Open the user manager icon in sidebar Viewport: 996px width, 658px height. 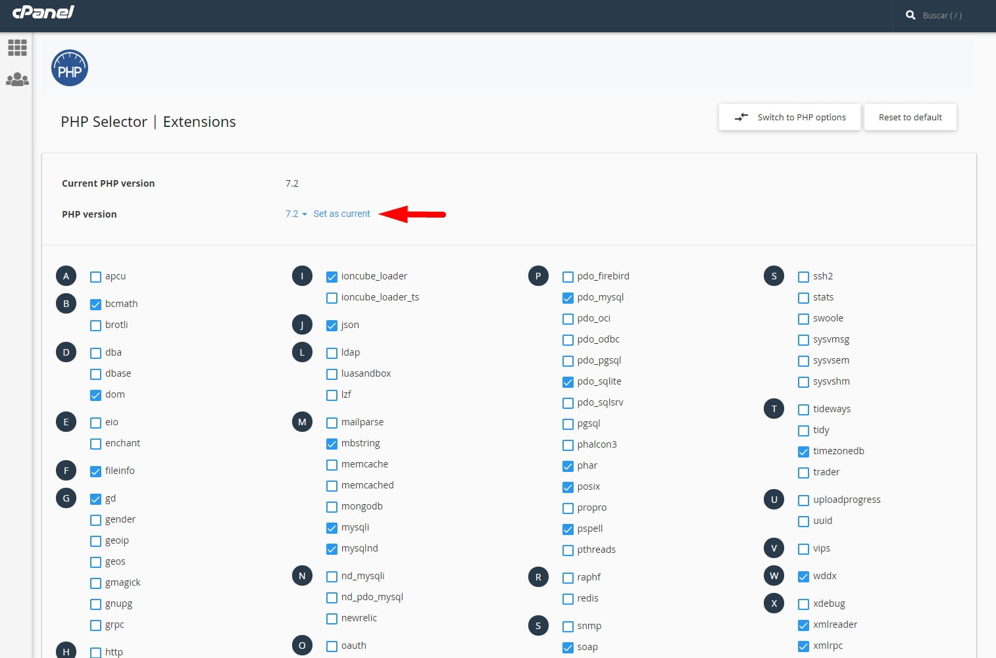click(17, 80)
